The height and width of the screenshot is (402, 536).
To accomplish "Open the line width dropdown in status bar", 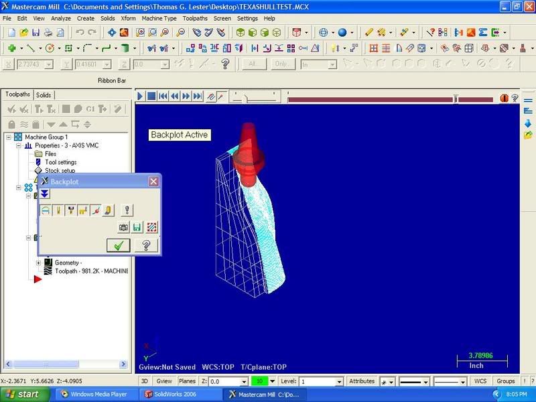I will pos(463,382).
